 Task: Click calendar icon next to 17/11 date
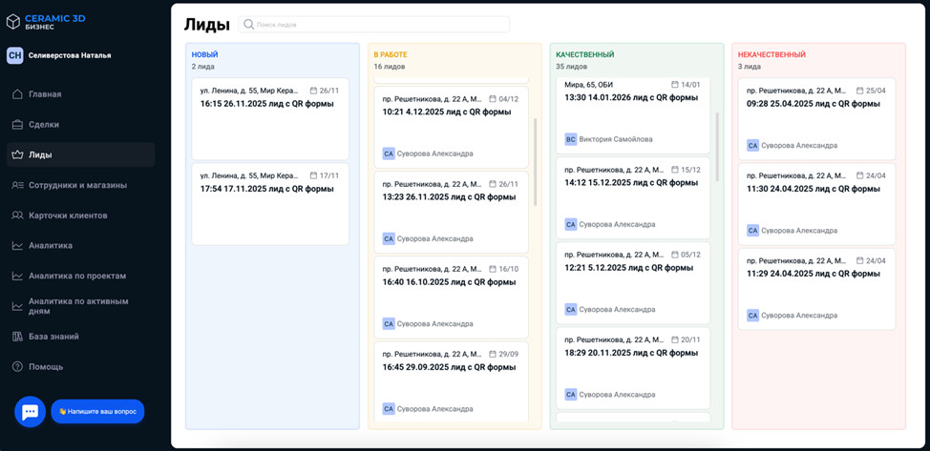[314, 176]
